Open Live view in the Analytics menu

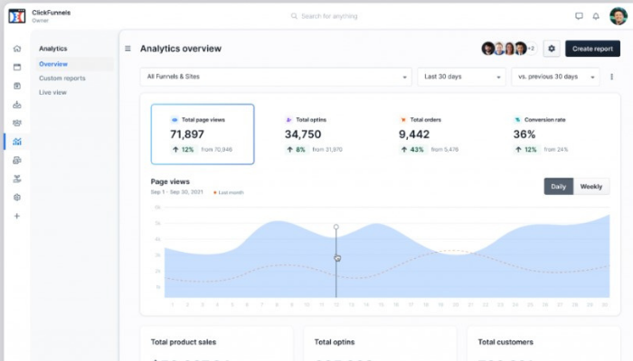tap(52, 92)
